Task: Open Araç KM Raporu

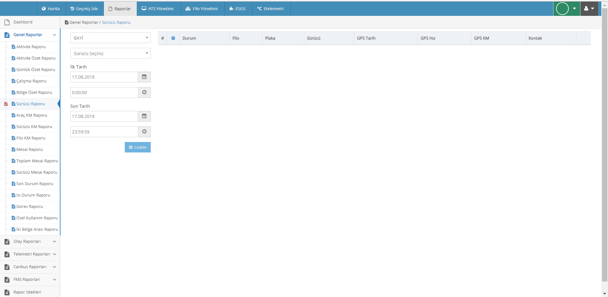Action: (32, 115)
